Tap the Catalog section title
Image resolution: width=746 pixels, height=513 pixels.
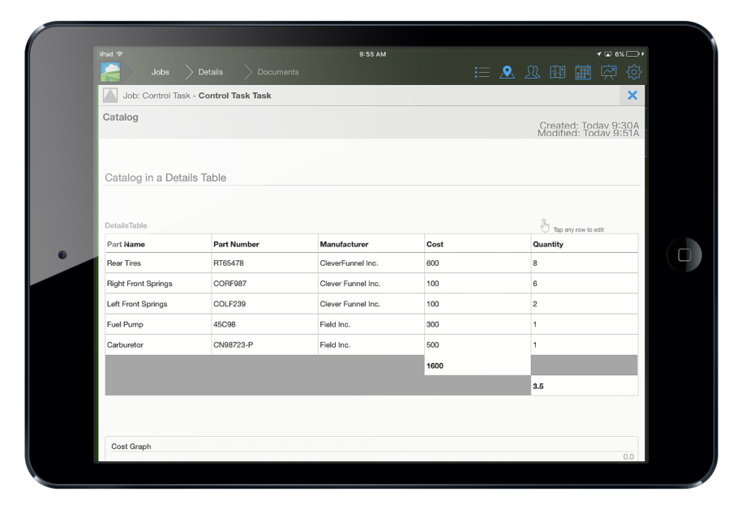[120, 117]
